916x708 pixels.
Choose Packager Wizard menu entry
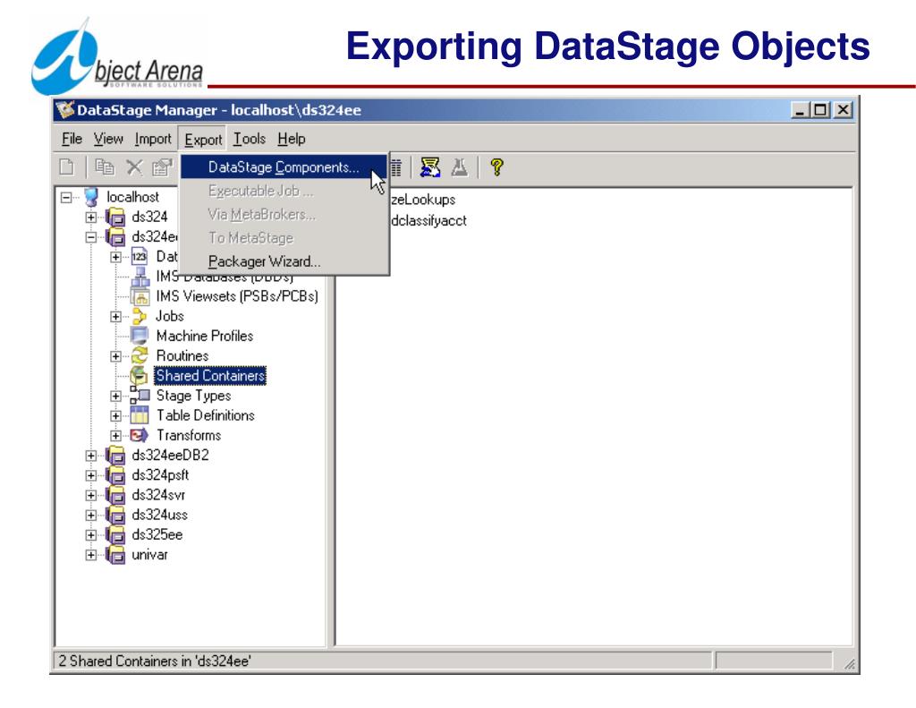284,261
